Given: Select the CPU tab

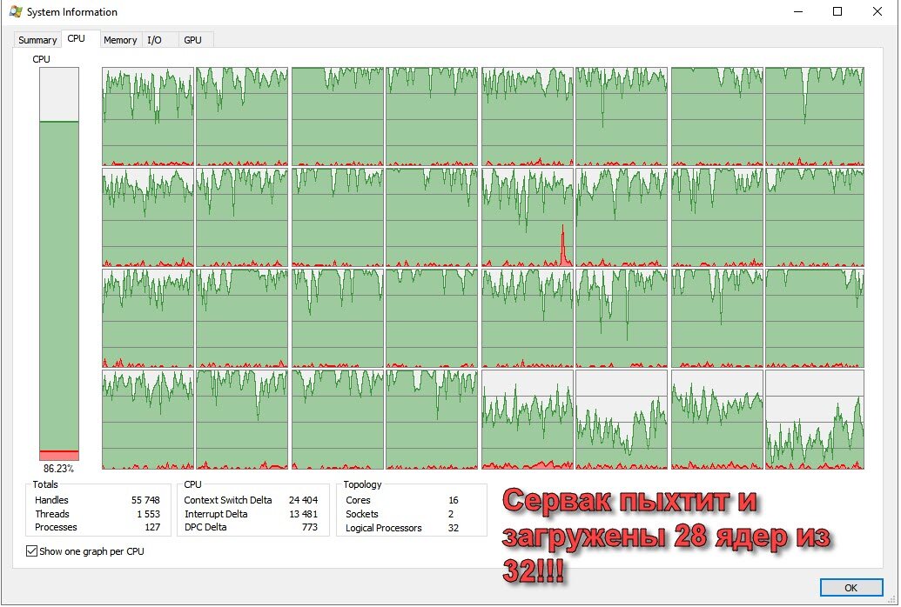Looking at the screenshot, I should (76, 38).
